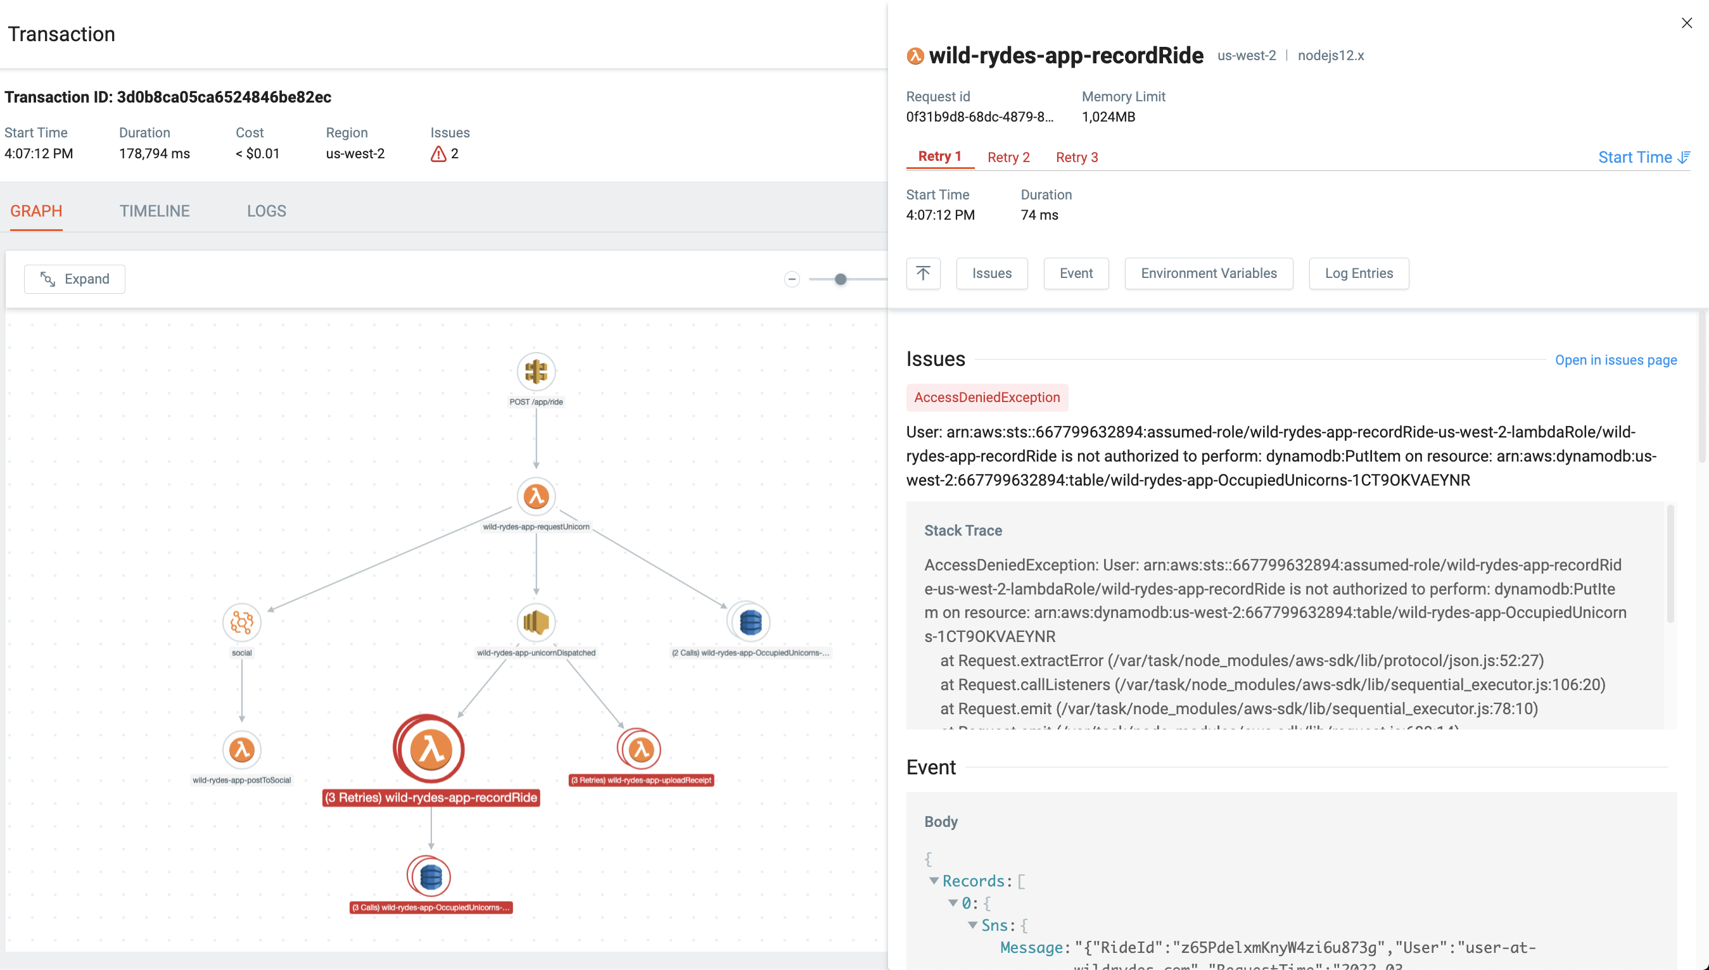Switch to the TIMELINE tab
This screenshot has height=970, width=1709.
tap(155, 211)
